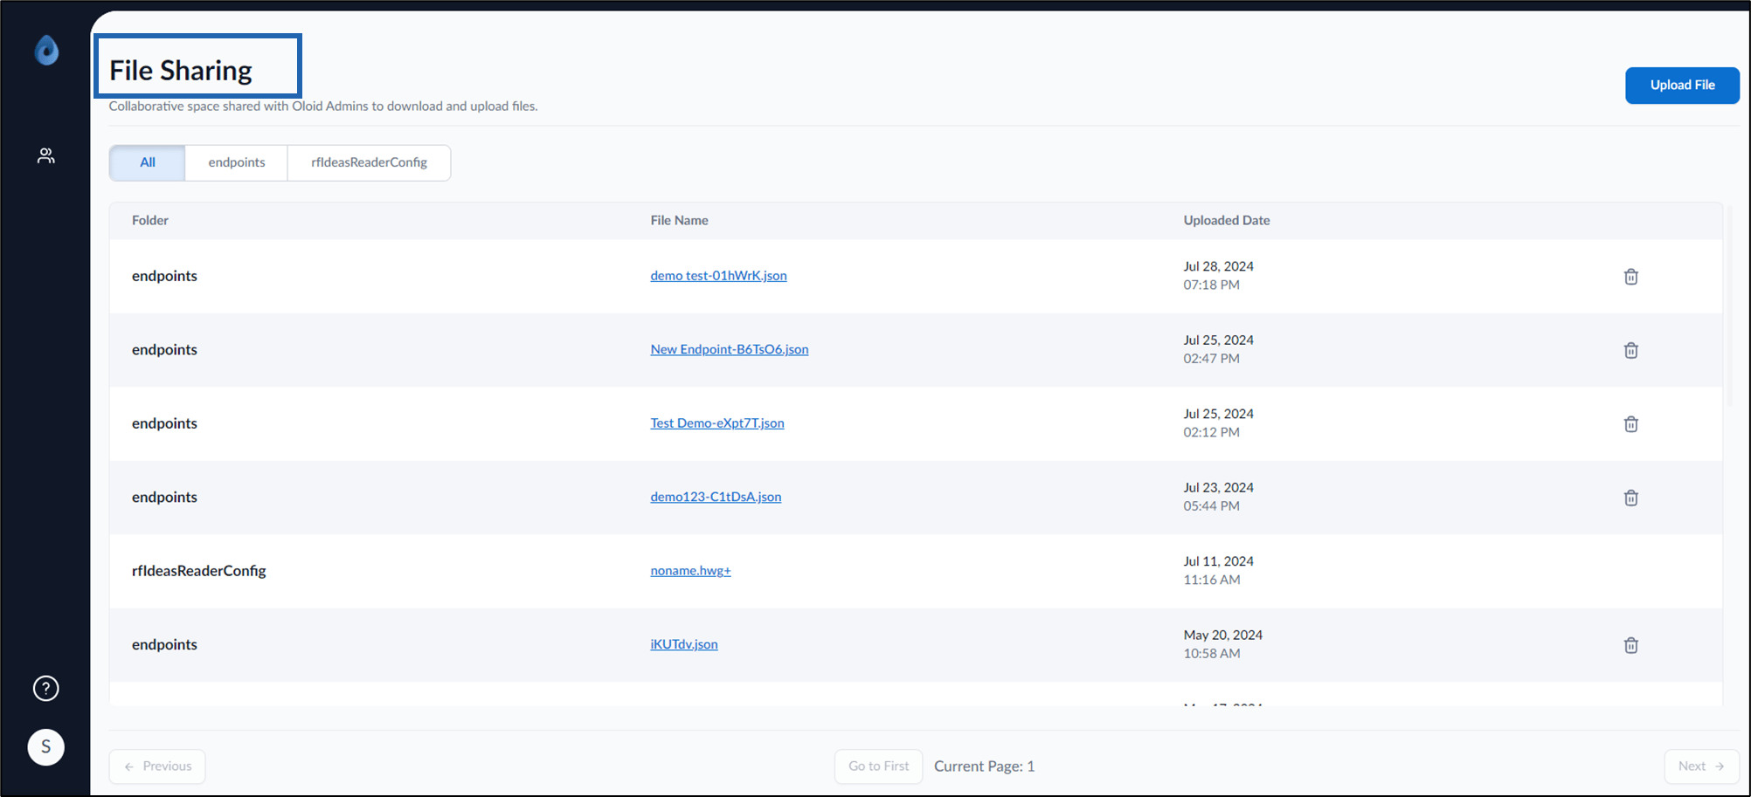
Task: Switch to the endpoints filter tab
Action: [x=237, y=162]
